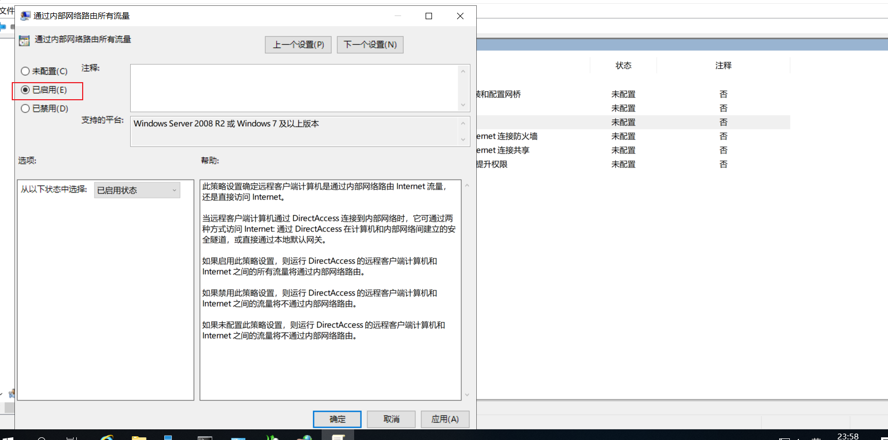
Task: Select the 已启用(E) radio option
Action: [x=44, y=90]
